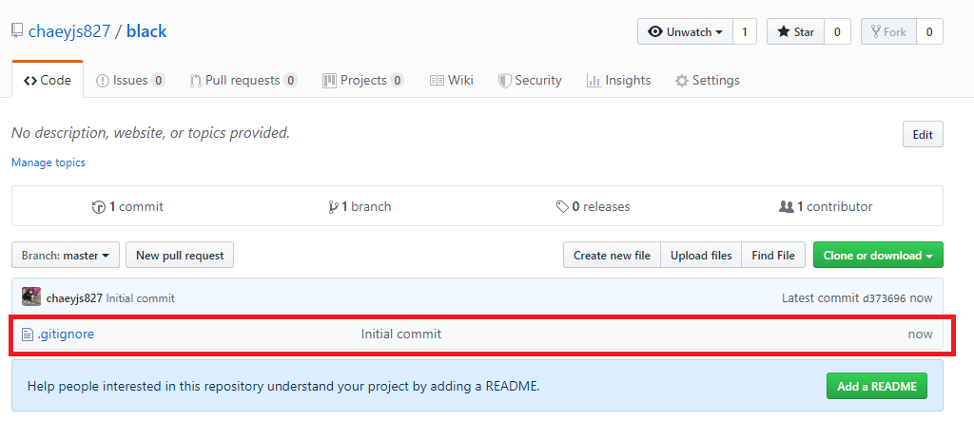Expand the Clone or download dropdown
Viewport: 974px width, 440px height.
click(x=878, y=255)
